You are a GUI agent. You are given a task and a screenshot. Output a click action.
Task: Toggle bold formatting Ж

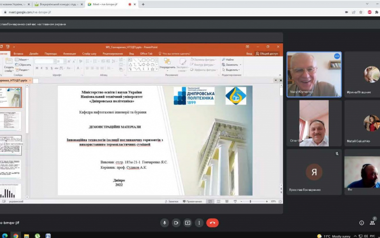pyautogui.click(x=37, y=68)
